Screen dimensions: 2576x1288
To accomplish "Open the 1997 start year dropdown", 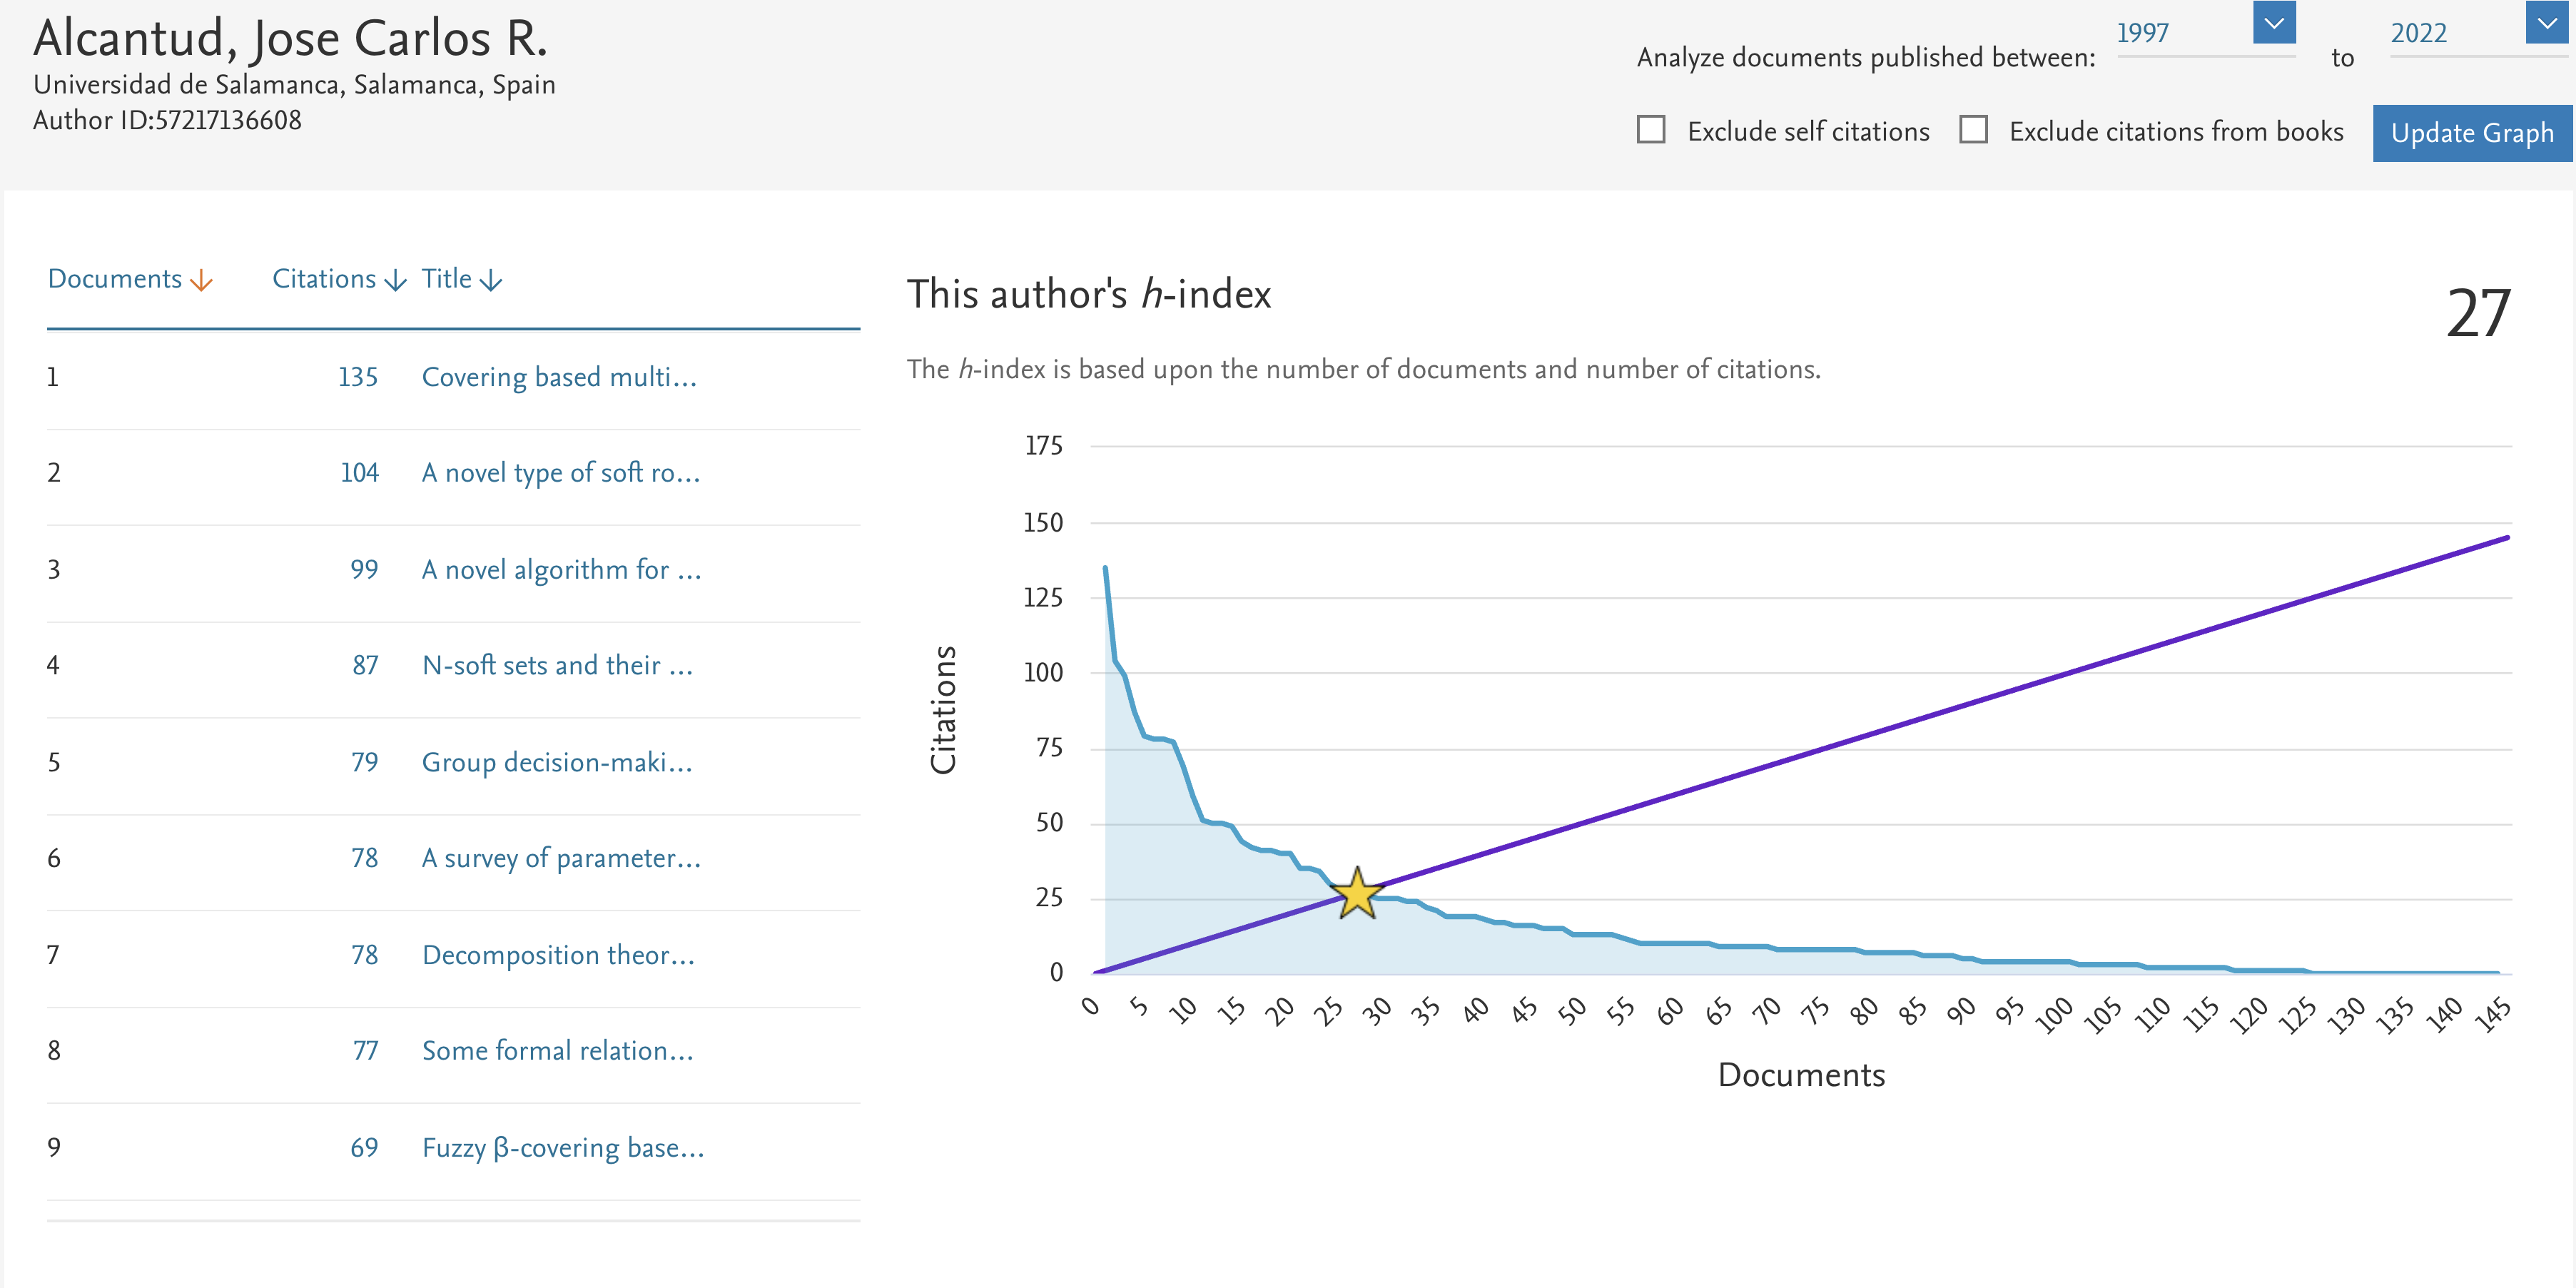I will (2273, 23).
